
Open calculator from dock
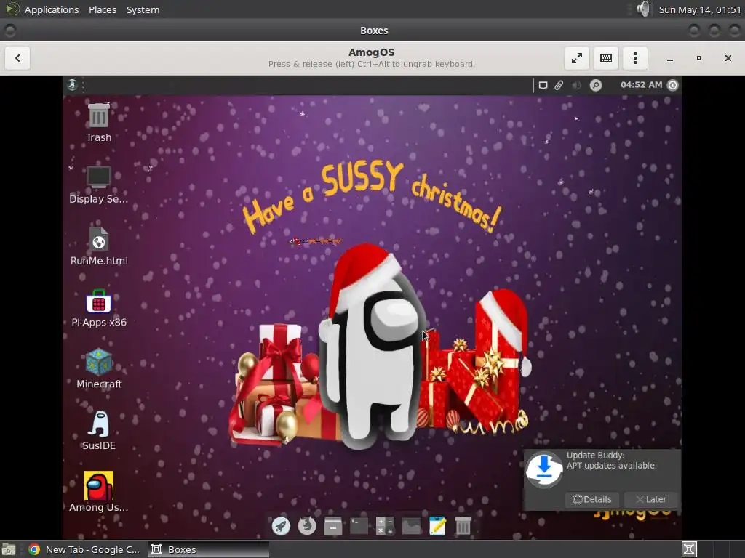tap(385, 526)
